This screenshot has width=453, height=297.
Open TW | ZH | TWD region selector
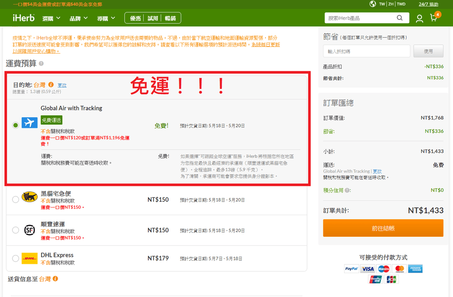(392, 4)
